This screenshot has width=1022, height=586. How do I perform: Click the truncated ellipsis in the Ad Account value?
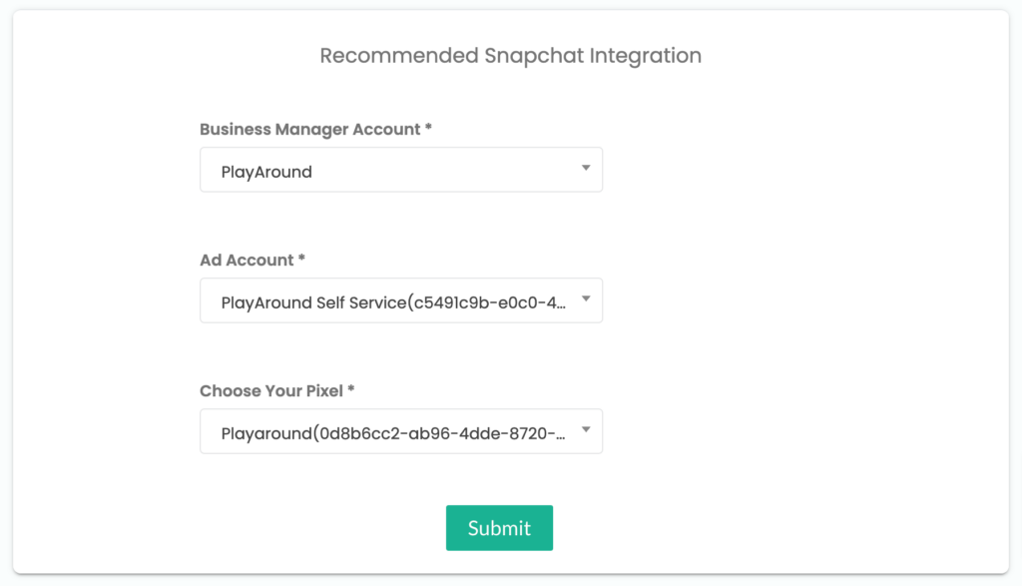click(559, 306)
